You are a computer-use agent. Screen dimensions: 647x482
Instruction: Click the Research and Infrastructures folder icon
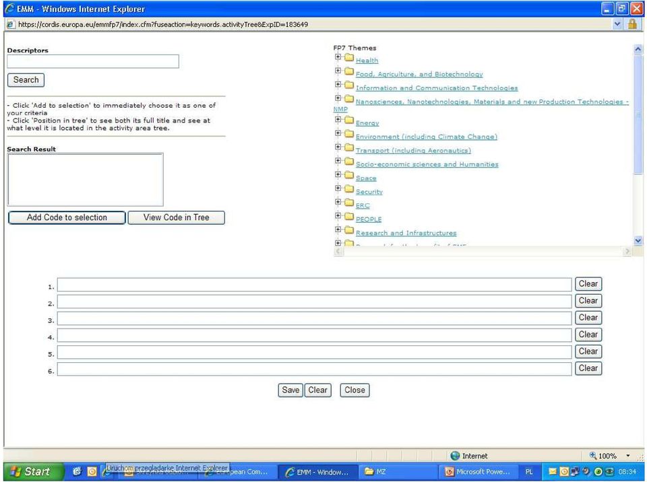[349, 230]
